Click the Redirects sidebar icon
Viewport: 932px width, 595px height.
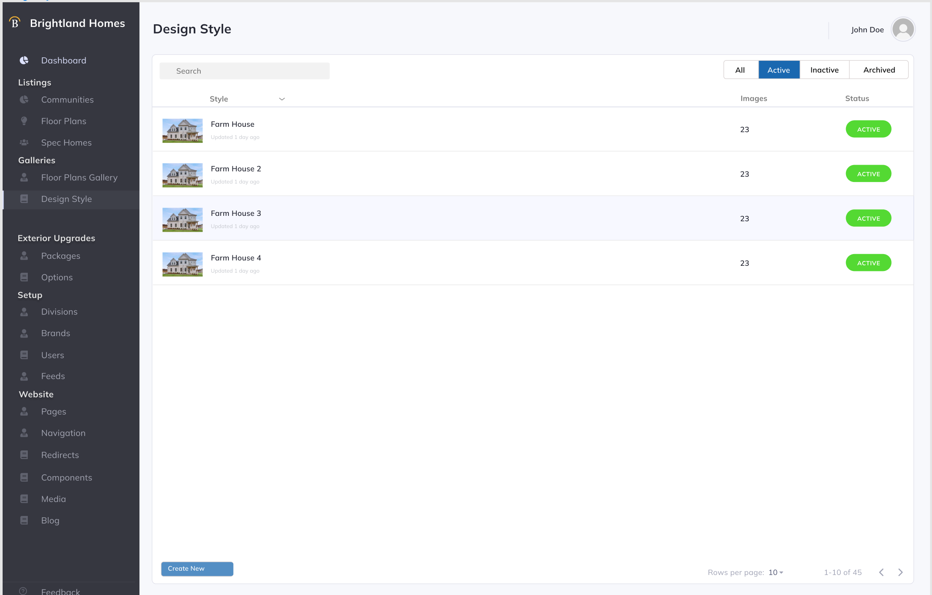point(24,455)
